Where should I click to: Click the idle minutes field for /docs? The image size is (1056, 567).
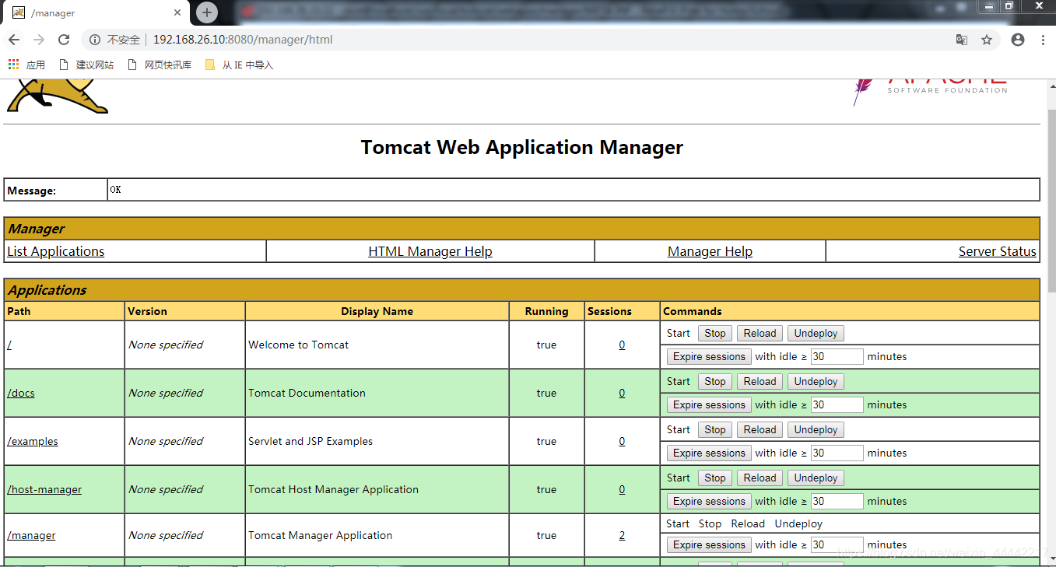pos(837,404)
